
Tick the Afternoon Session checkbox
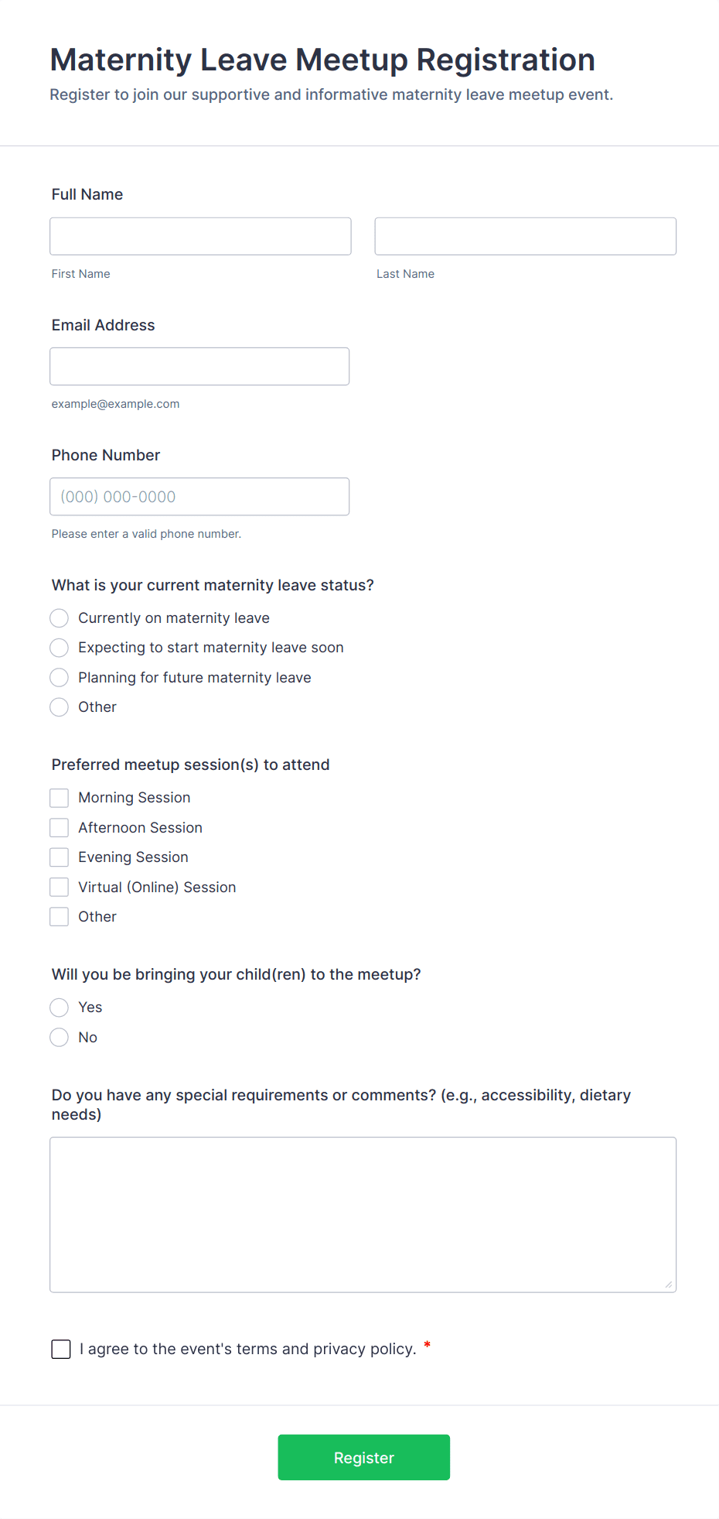tap(60, 828)
